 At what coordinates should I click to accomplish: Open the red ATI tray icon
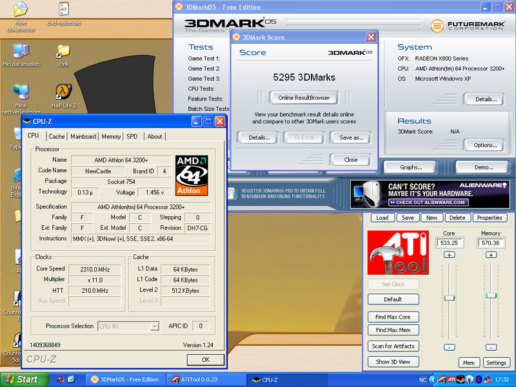[451, 380]
